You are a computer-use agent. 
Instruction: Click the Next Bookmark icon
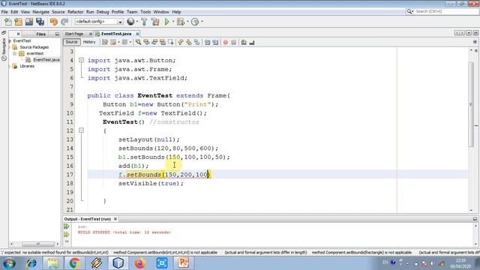[189, 42]
